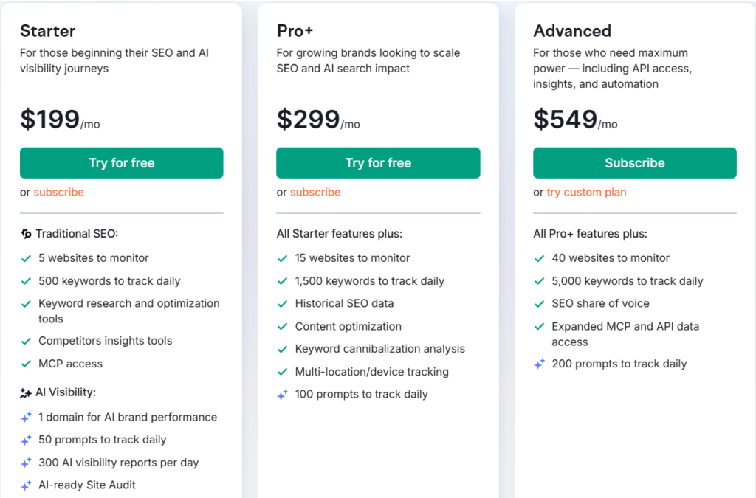Screen dimensions: 756x498
Task: Start Pro+ plan with Try for free
Action: click(378, 163)
